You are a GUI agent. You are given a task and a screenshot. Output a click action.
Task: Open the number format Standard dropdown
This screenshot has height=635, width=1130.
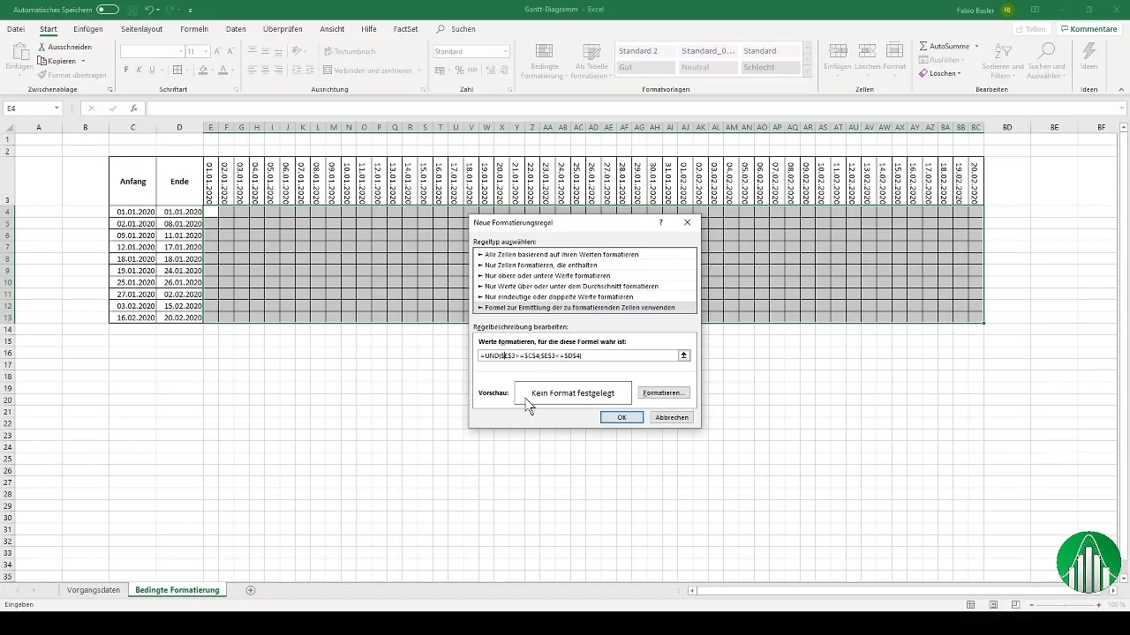(x=505, y=51)
